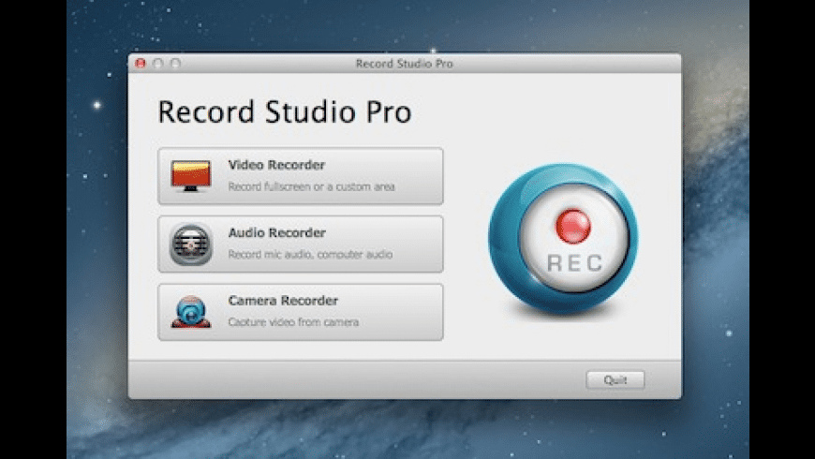Open the Audio Recorder option

[x=301, y=244]
